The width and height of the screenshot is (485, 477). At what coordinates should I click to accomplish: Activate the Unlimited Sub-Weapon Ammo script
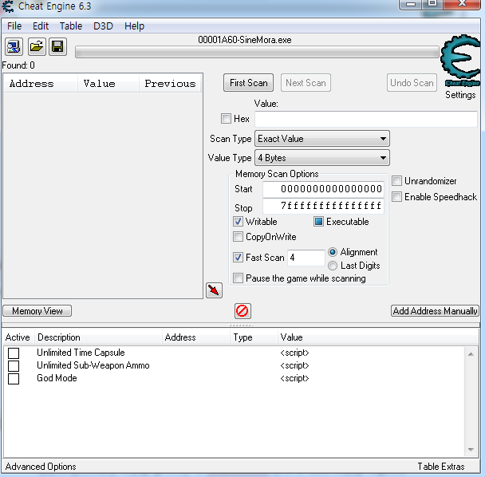pyautogui.click(x=14, y=365)
